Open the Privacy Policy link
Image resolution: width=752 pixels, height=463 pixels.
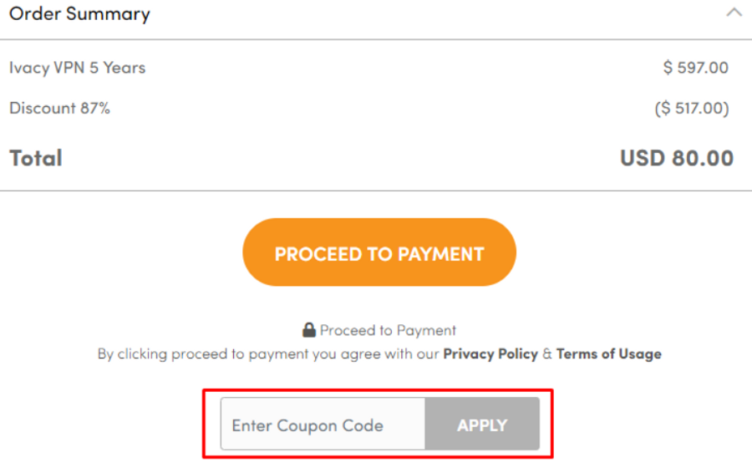pyautogui.click(x=490, y=354)
